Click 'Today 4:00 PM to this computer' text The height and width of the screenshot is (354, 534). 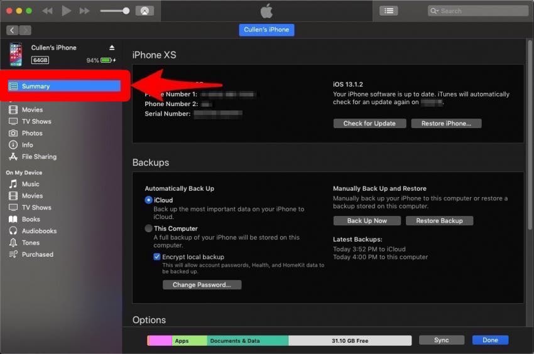pyautogui.click(x=381, y=257)
